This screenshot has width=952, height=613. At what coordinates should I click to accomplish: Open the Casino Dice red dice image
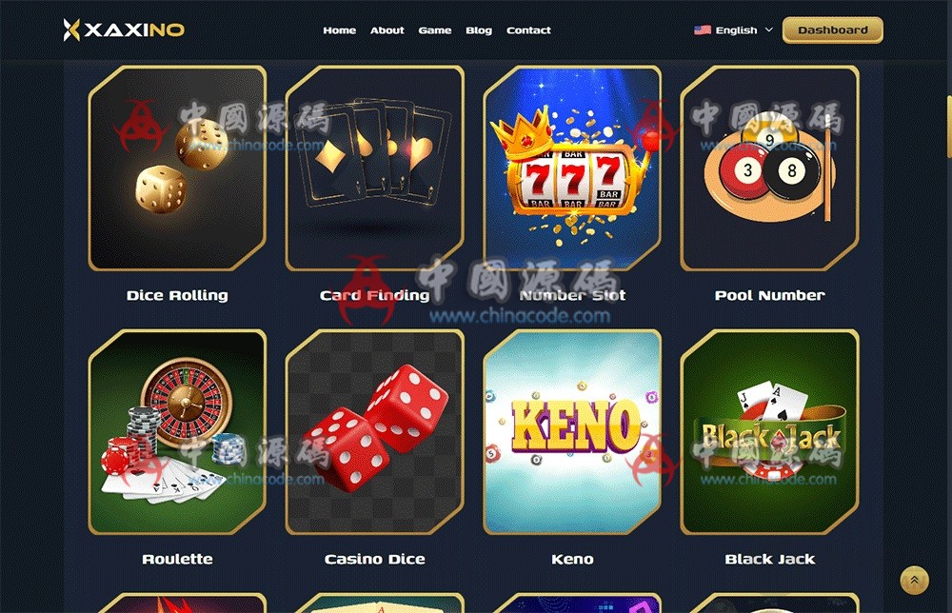[374, 432]
